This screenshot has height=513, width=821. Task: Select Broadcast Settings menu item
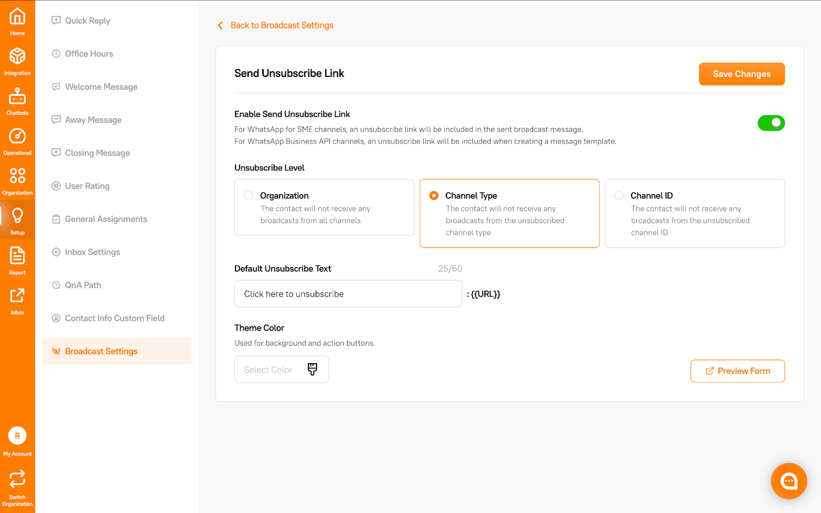pos(117,351)
